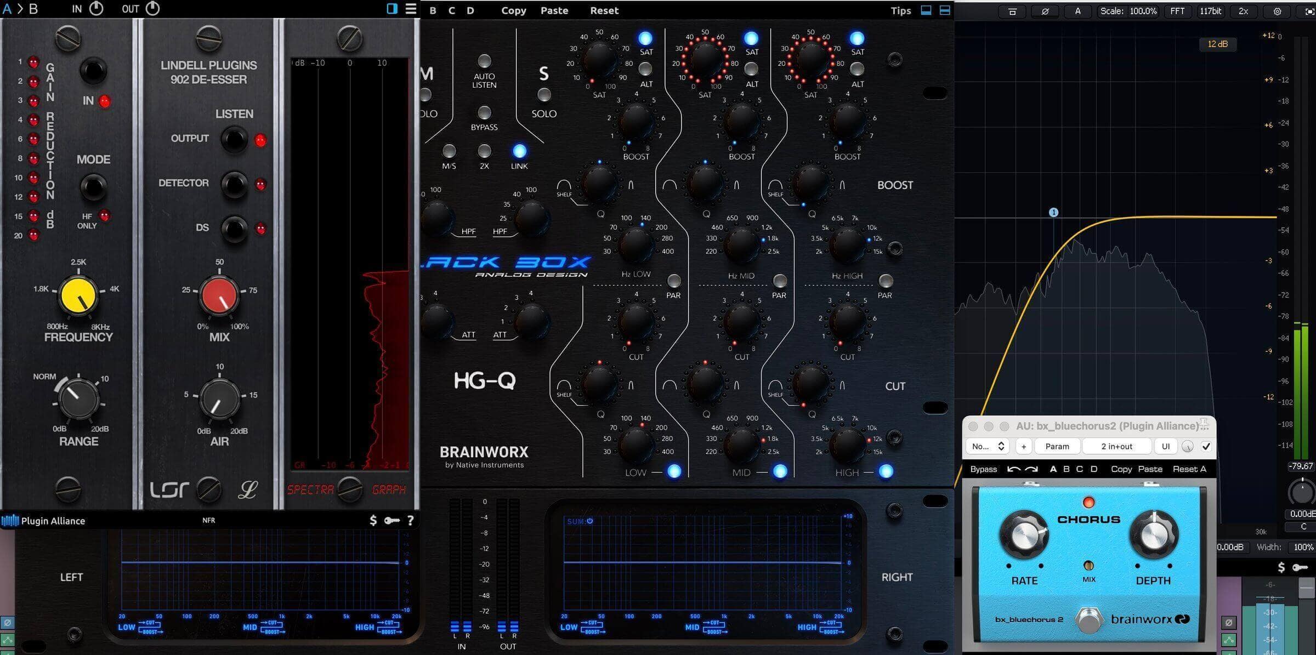Screen dimensions: 1316x655
Task: Open the settings gear in the EQ analyzer toolbar
Action: click(x=1277, y=11)
